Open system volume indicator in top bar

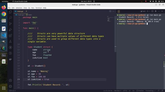click(x=153, y=1)
